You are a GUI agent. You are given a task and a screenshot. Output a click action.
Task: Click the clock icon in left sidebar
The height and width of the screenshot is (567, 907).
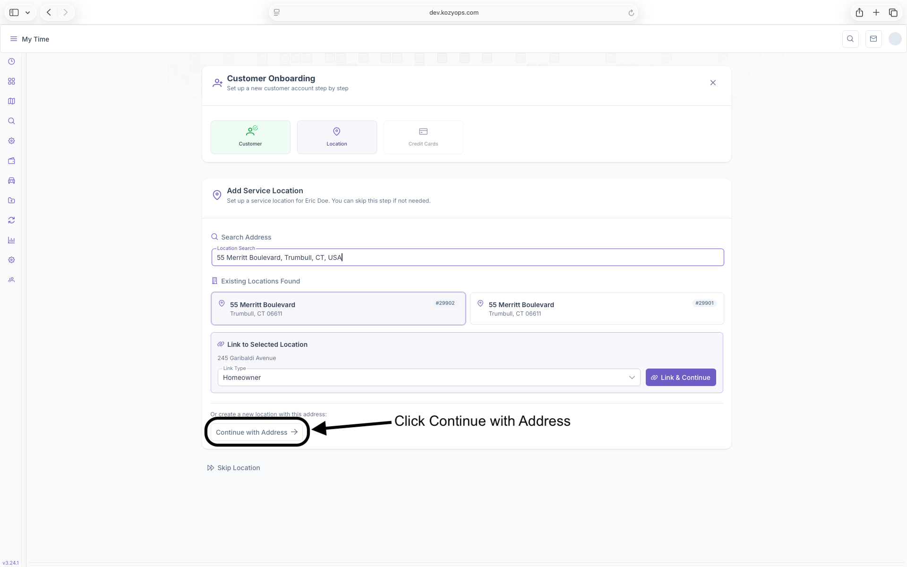click(x=11, y=61)
